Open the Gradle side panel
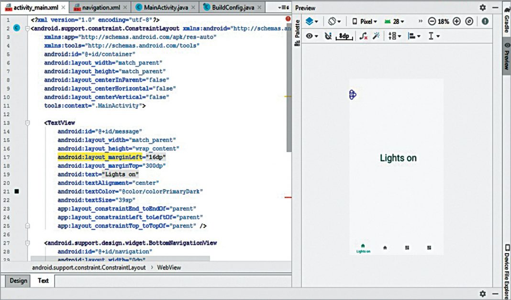The image size is (511, 300). click(506, 20)
